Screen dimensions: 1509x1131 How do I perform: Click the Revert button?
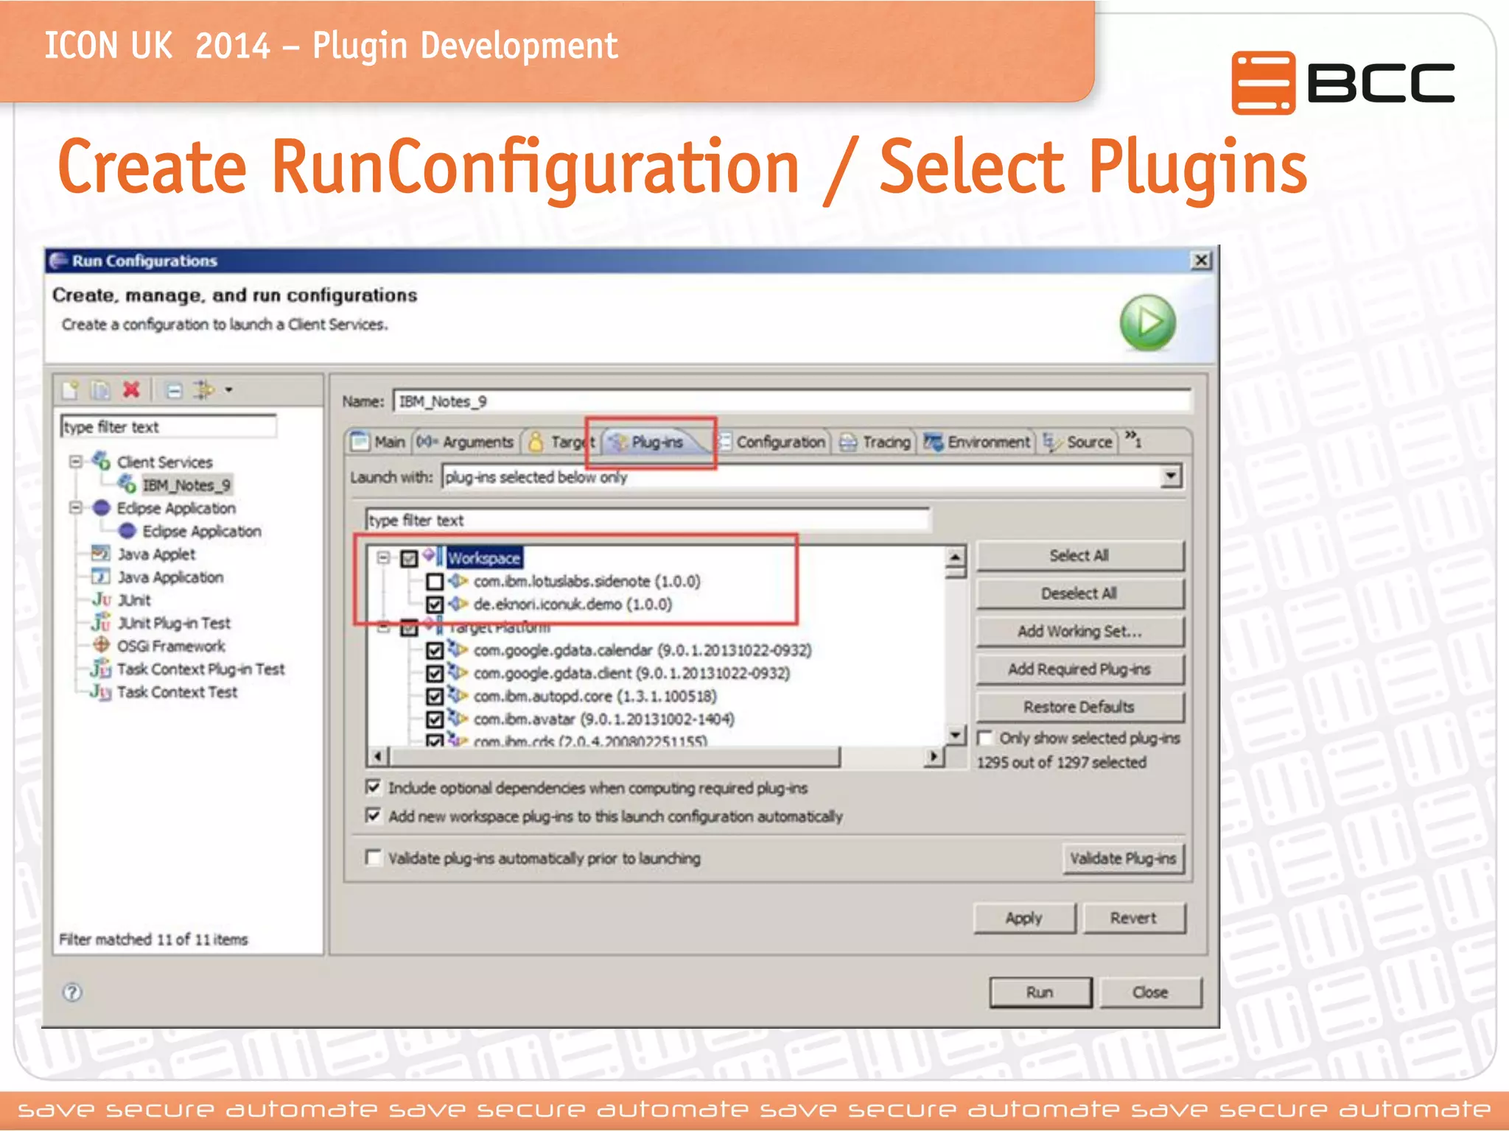point(1133,918)
